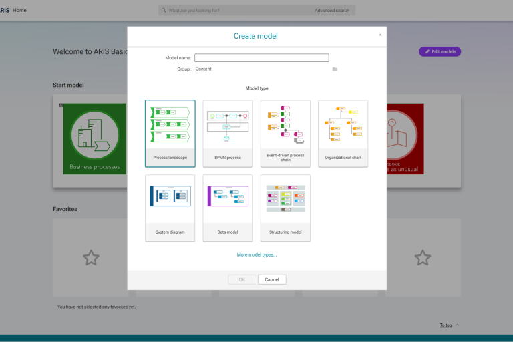This screenshot has height=342, width=513.
Task: Open the Business processes start model
Action: [x=95, y=139]
